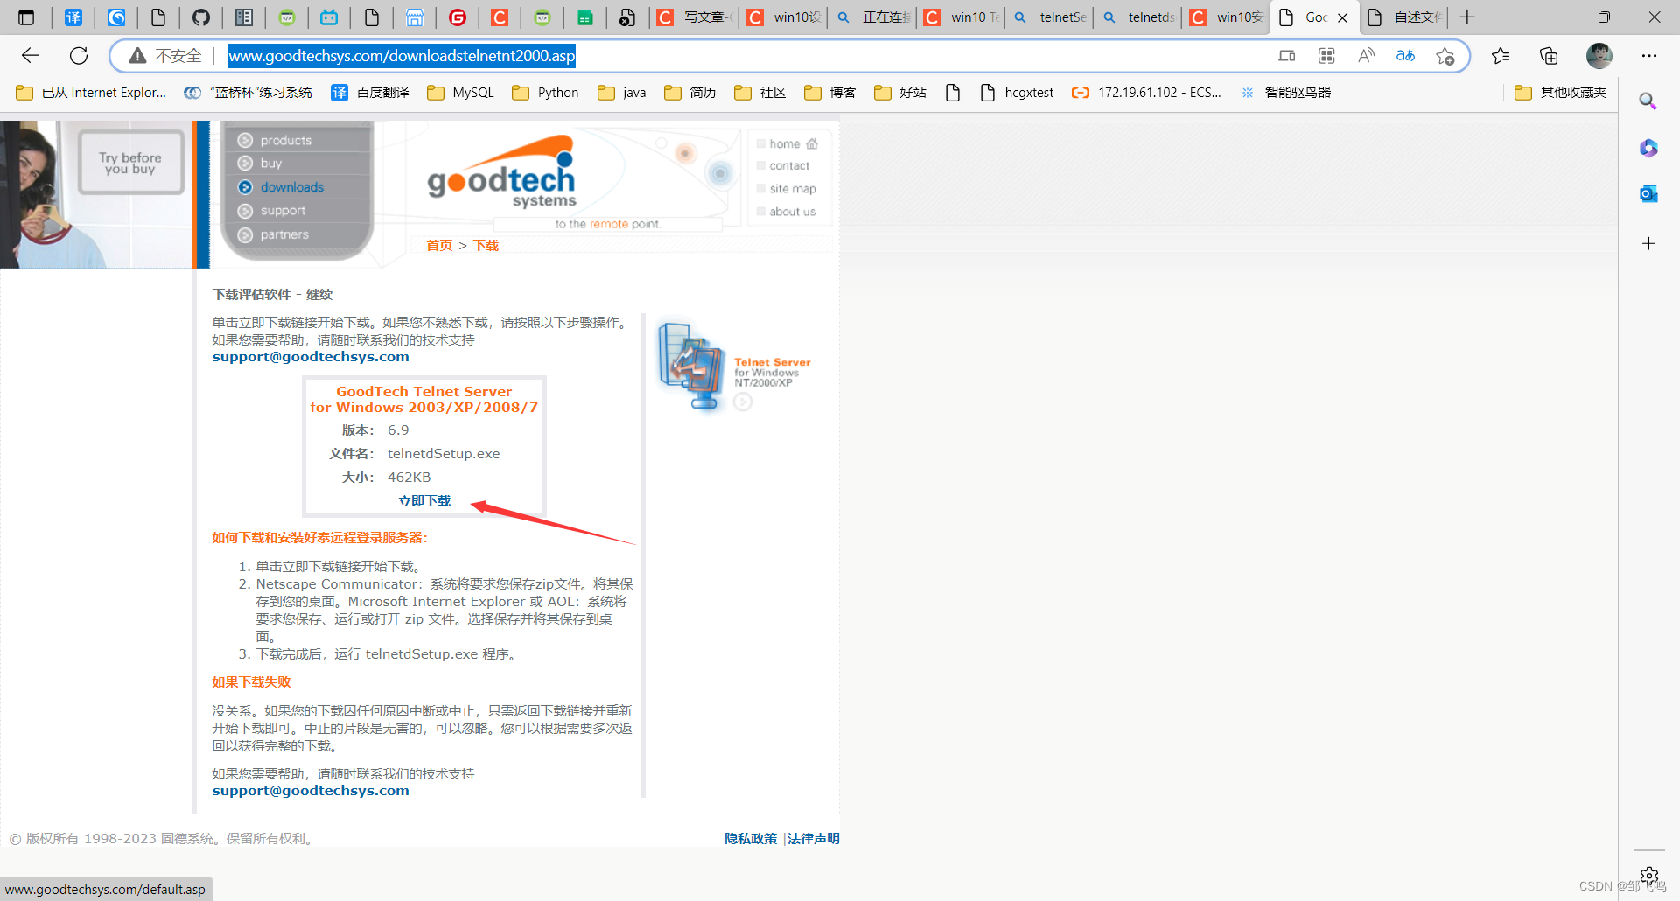Open the QR/apps grid icon in address bar
Screen dimensions: 1680x901
[1326, 56]
